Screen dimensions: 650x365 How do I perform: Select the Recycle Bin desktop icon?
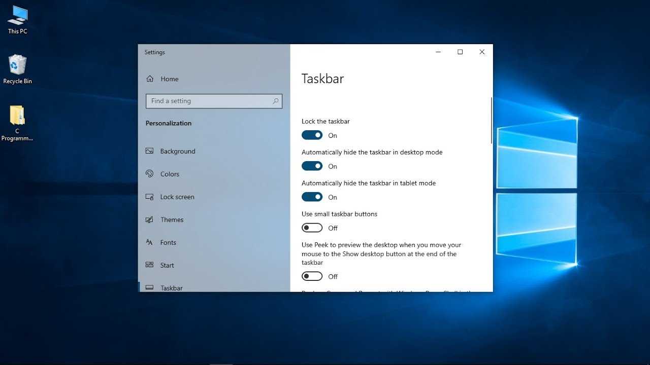tap(17, 69)
